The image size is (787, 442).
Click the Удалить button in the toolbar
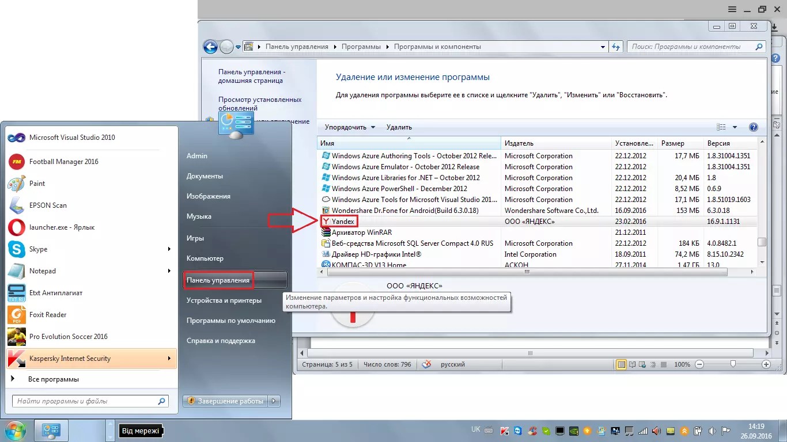(399, 127)
